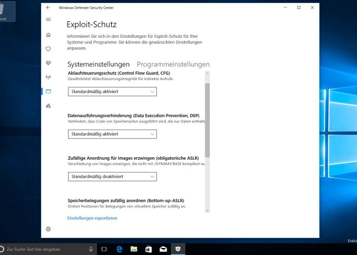
Task: Click Datenausführungsverhinderung (DEP) heading
Action: tap(133, 115)
